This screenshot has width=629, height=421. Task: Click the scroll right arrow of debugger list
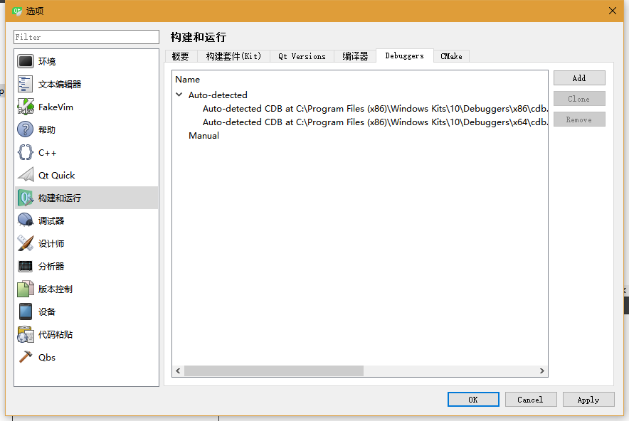coord(542,371)
